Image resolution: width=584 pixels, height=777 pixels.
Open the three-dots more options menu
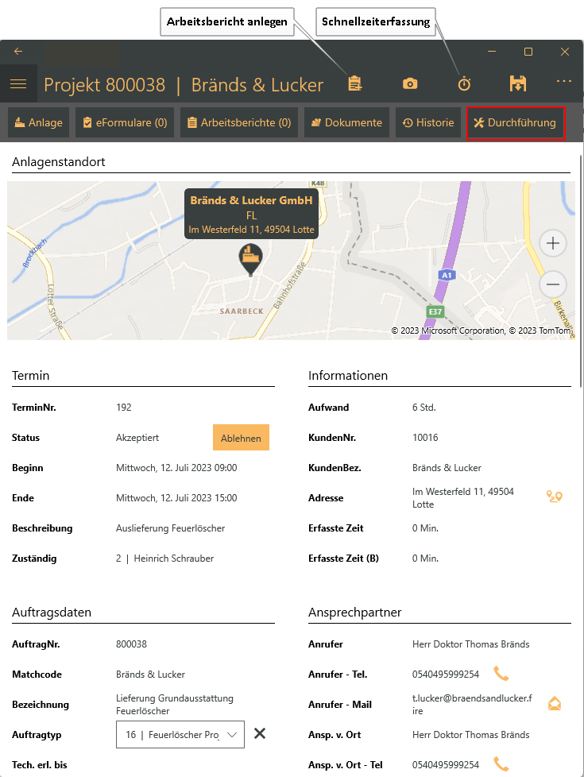pyautogui.click(x=563, y=81)
